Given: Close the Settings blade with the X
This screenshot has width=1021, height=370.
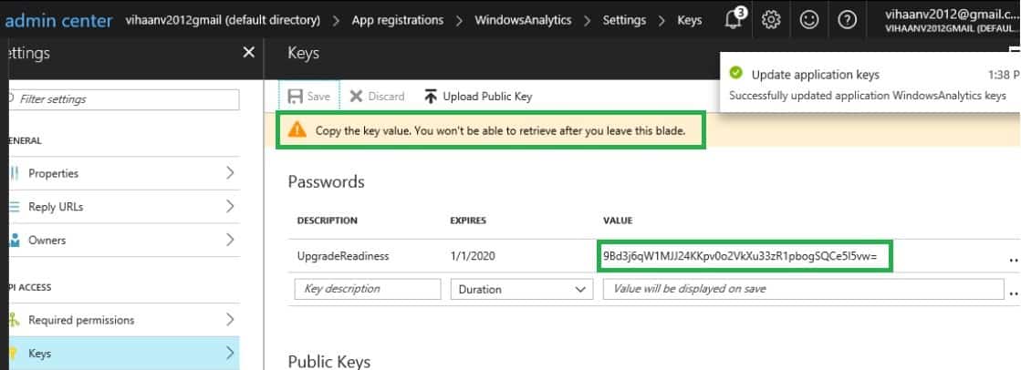Looking at the screenshot, I should [x=249, y=53].
